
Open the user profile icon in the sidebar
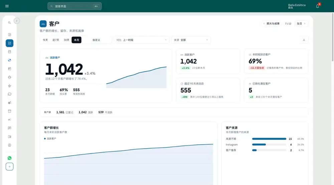pyautogui.click(x=10, y=145)
